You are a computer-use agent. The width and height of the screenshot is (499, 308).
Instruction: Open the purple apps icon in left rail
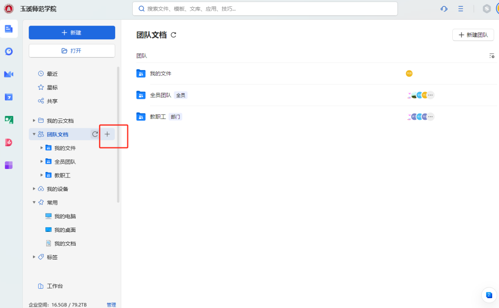(9, 165)
